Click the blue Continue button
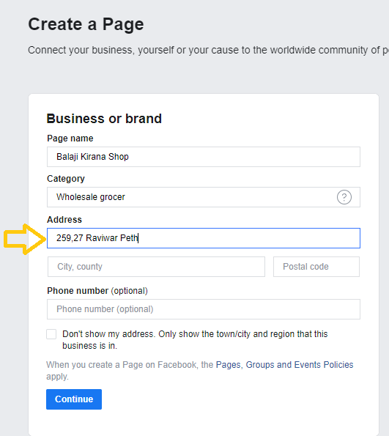Screen dimensions: 389x436 (74, 399)
